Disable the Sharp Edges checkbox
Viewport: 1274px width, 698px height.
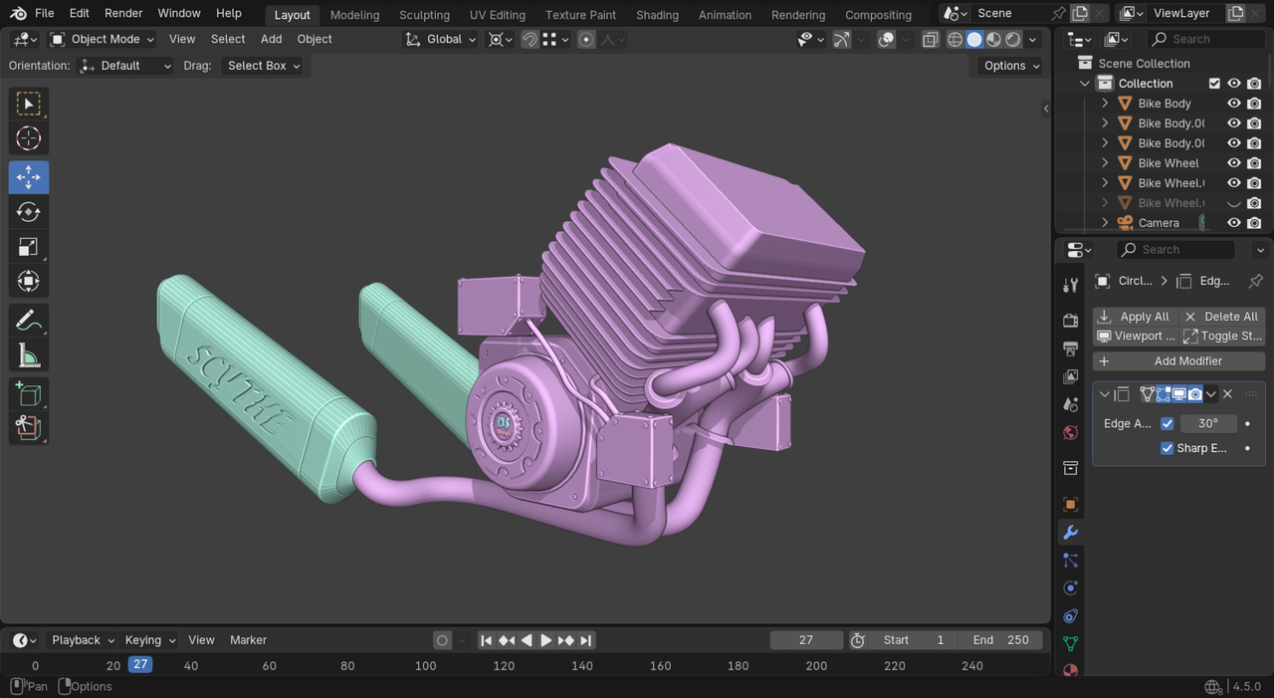1168,448
